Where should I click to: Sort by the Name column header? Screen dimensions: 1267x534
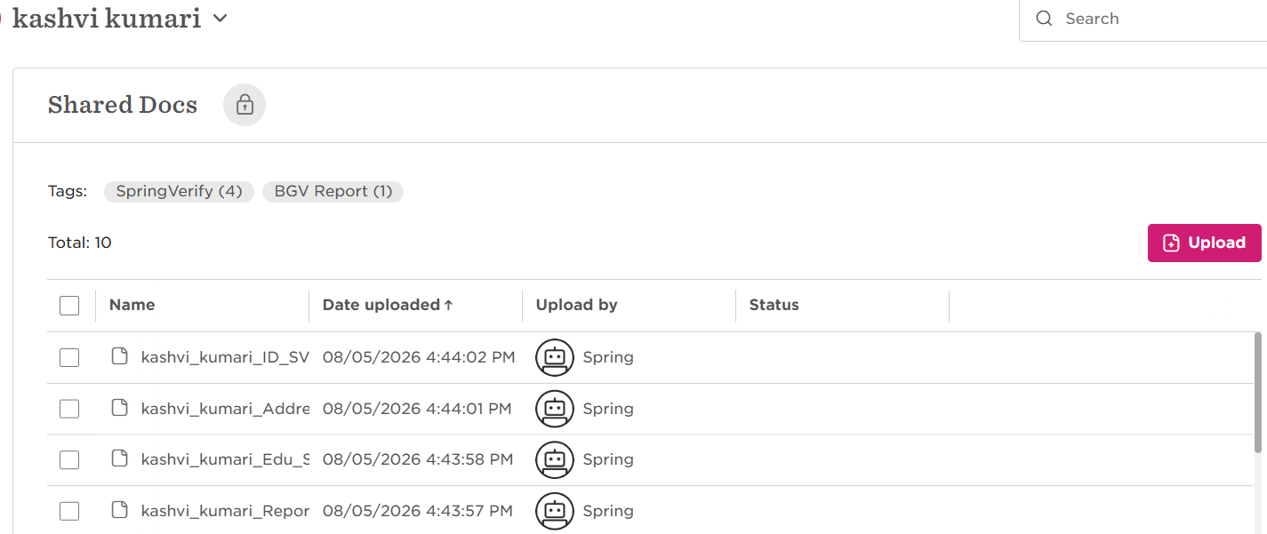point(132,305)
